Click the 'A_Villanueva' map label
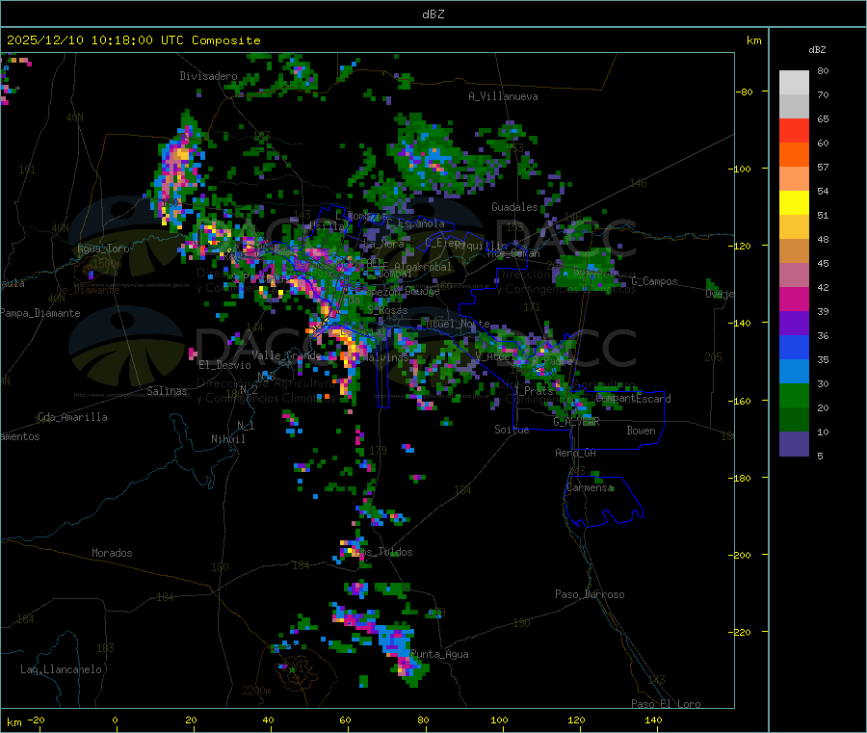 503,96
